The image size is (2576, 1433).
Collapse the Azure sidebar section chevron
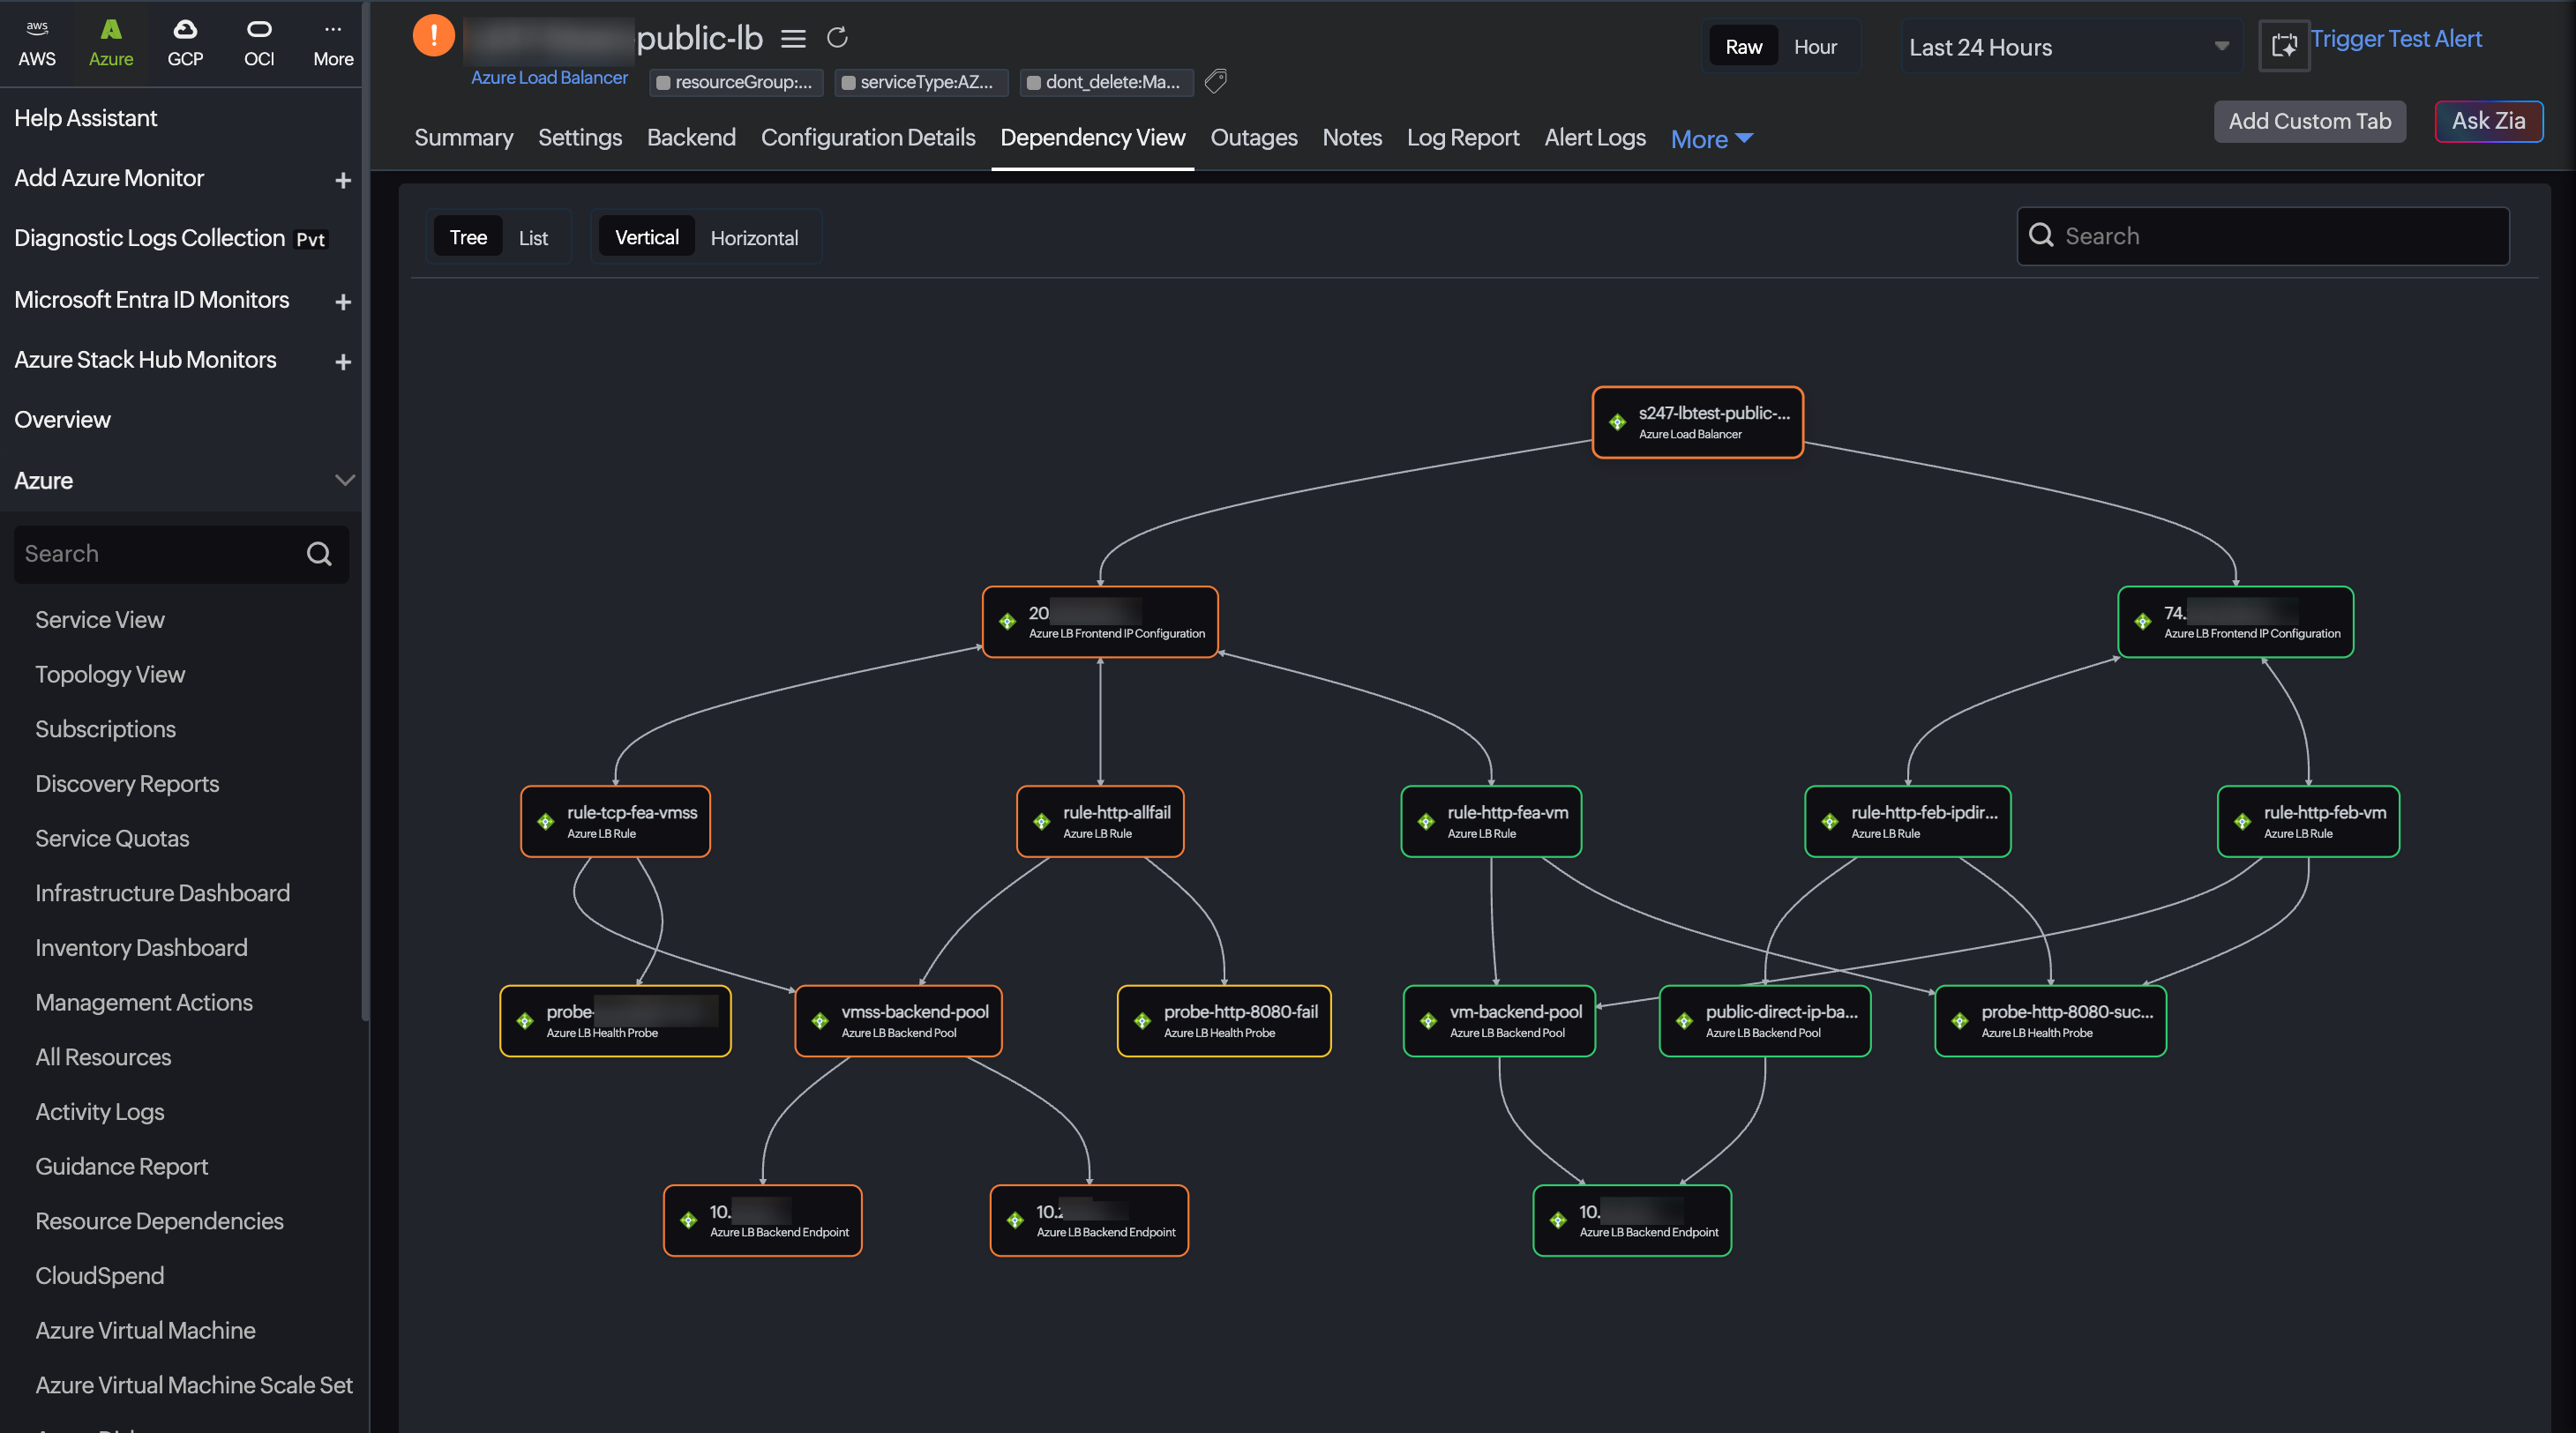pyautogui.click(x=344, y=481)
